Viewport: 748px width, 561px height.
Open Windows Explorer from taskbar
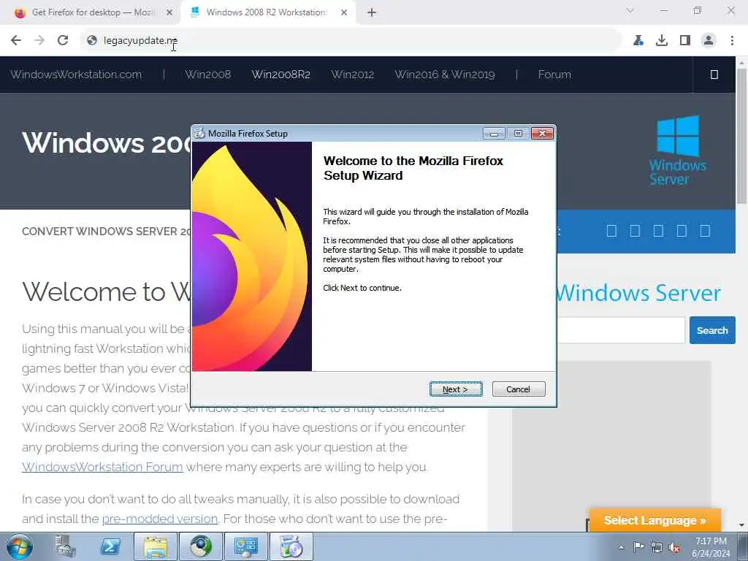coord(155,546)
